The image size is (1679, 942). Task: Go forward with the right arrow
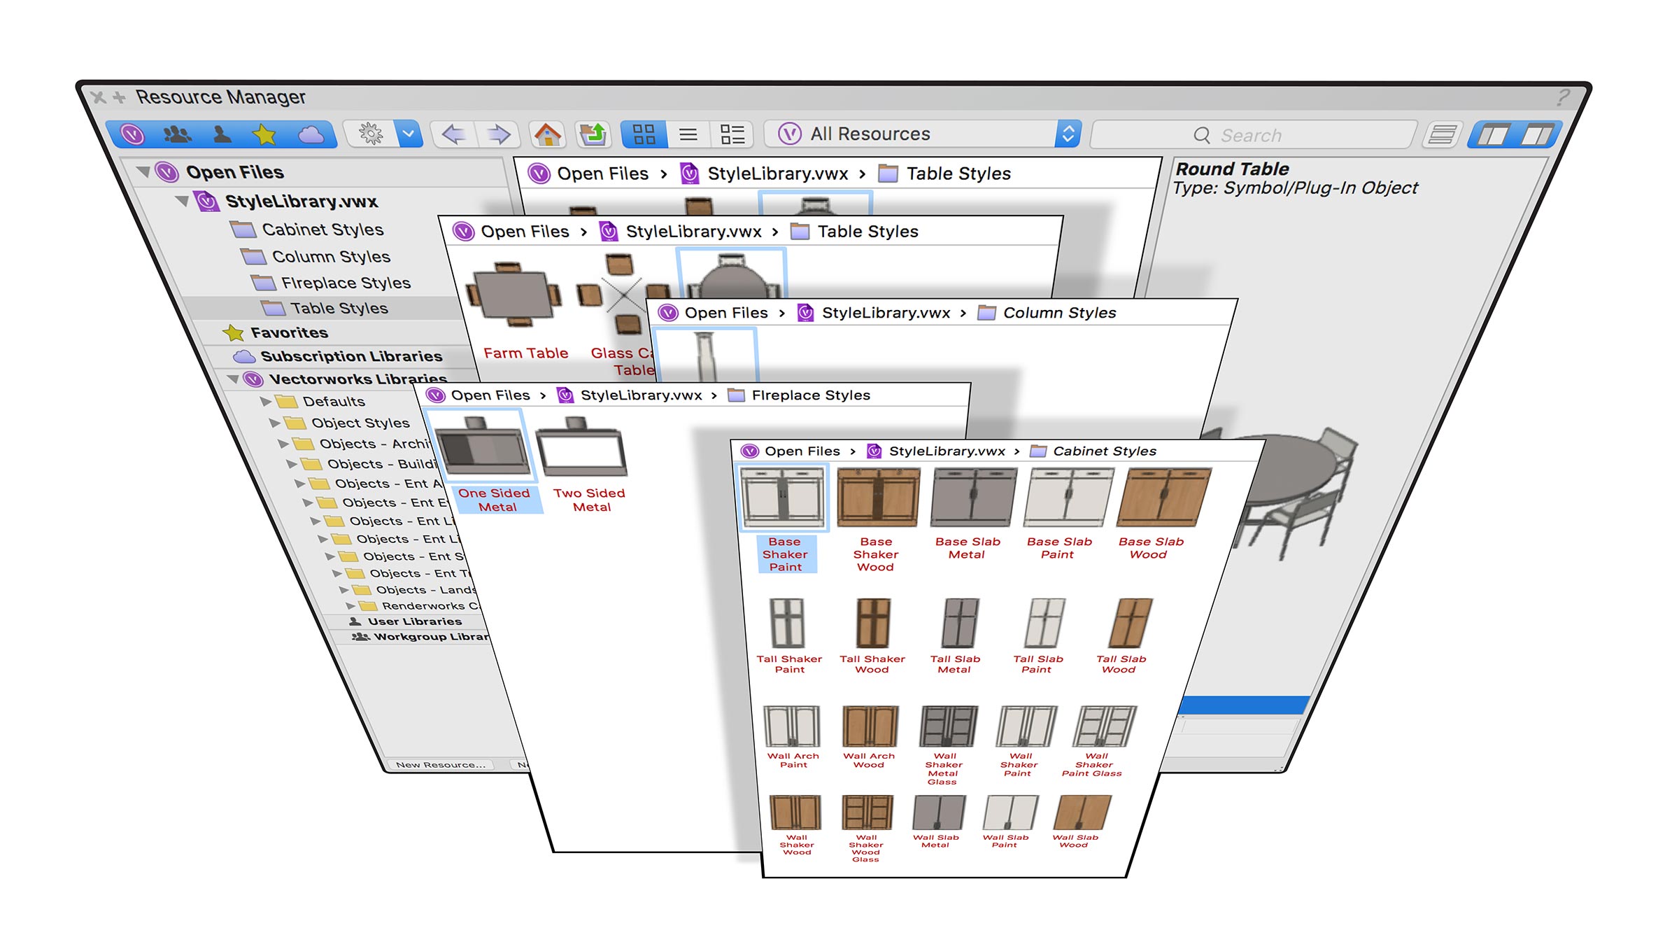point(498,134)
